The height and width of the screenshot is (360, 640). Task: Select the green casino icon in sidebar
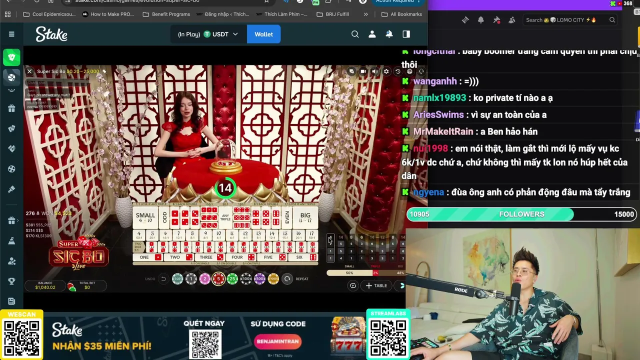[11, 57]
